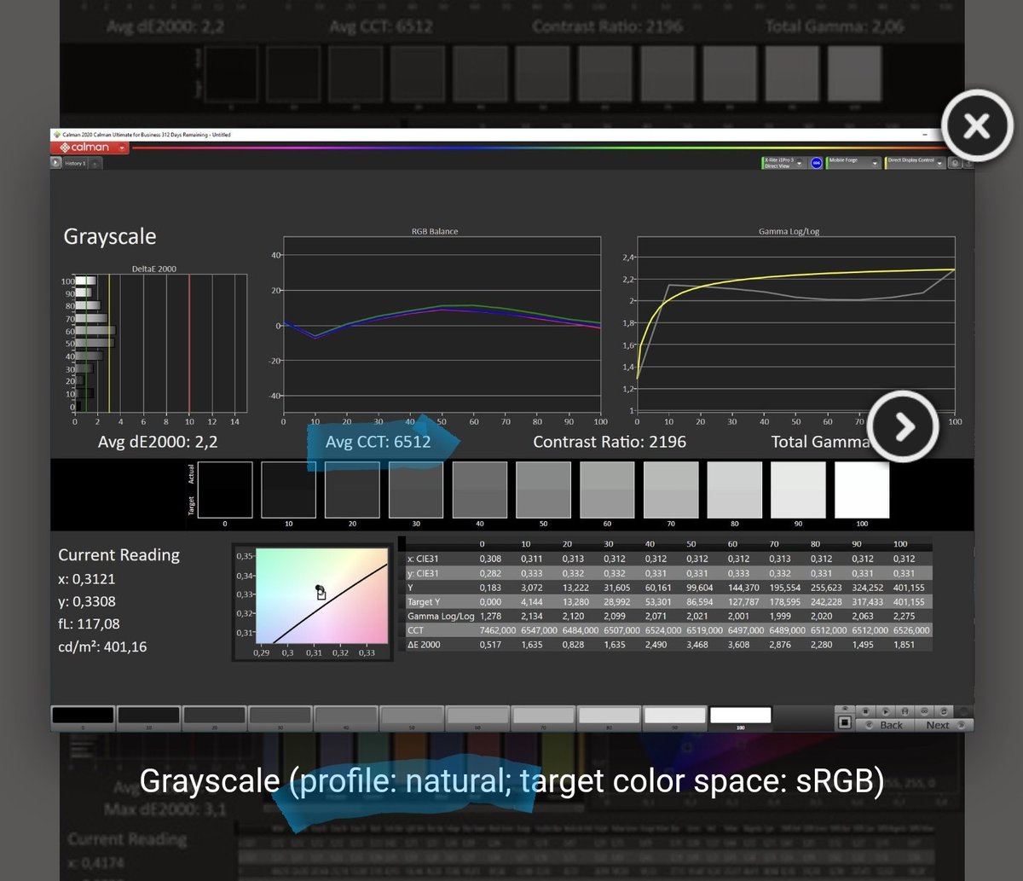Image resolution: width=1023 pixels, height=881 pixels.
Task: Click the Actual/Target swatch labeled 0
Action: 225,490
